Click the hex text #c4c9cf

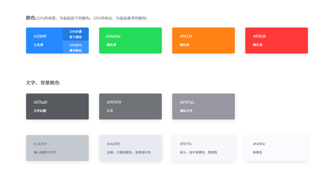40,144
